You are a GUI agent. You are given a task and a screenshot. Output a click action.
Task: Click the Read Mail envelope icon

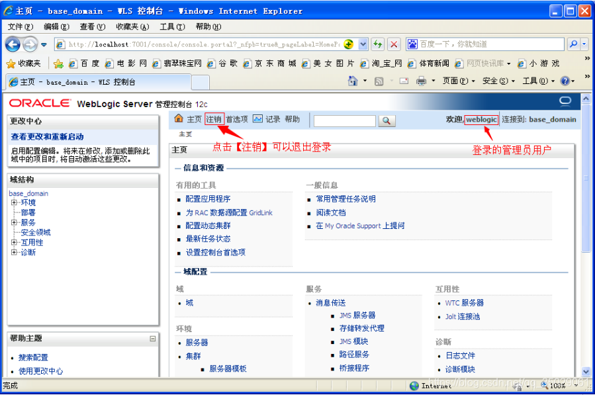tap(404, 81)
